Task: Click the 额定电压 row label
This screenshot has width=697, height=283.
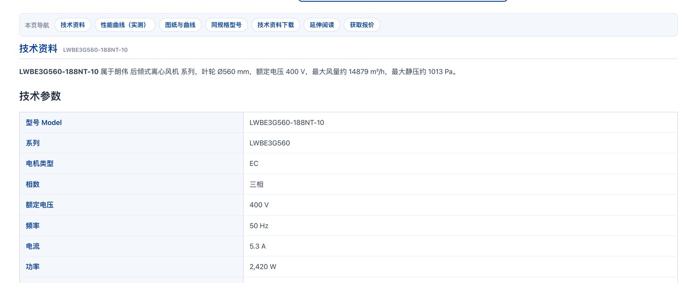Action: click(40, 205)
